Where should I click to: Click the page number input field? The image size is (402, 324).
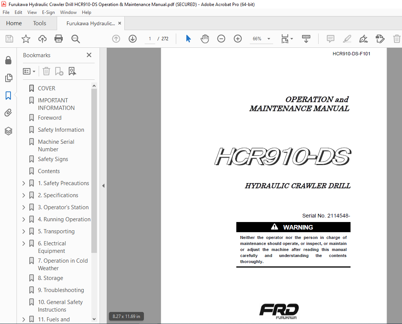(150, 39)
